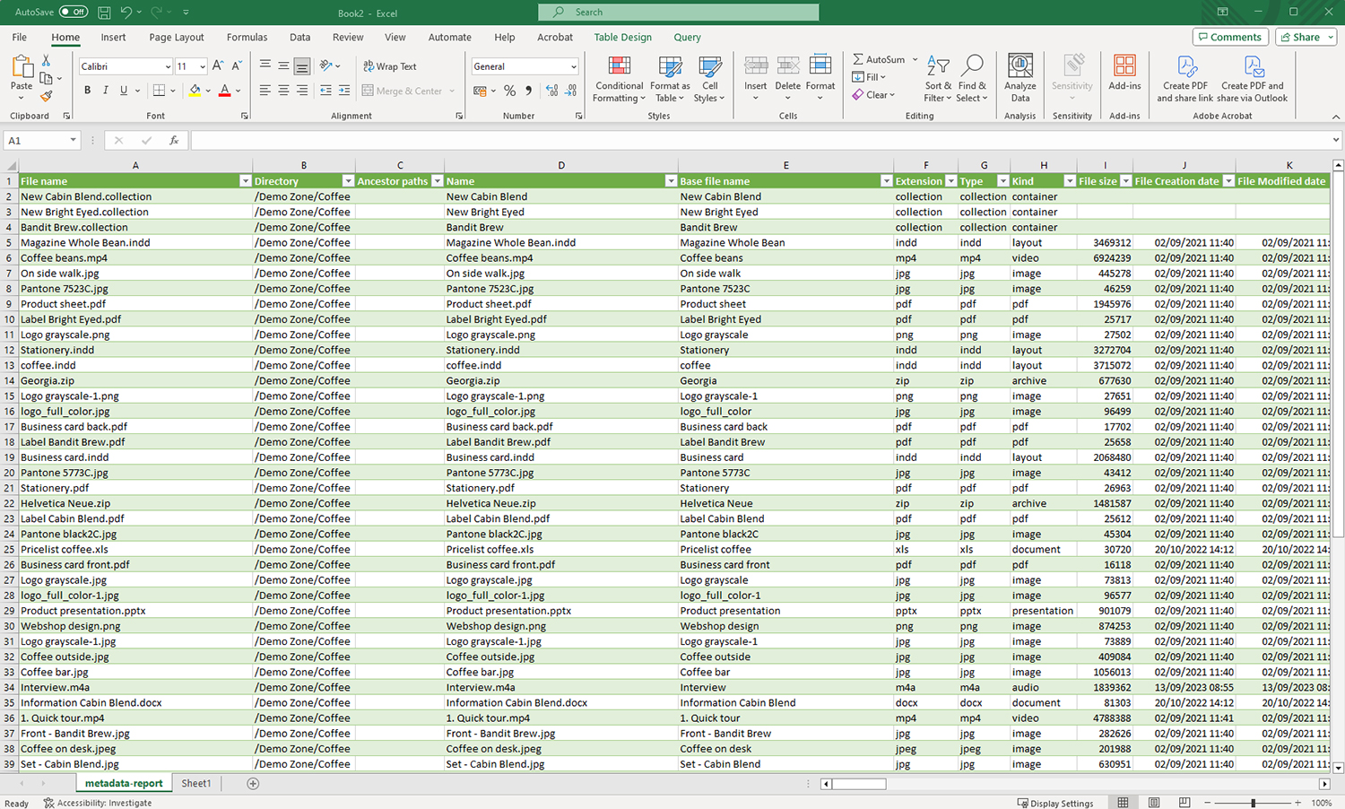Apply the red Font Color swatch
This screenshot has width=1345, height=809.
224,91
